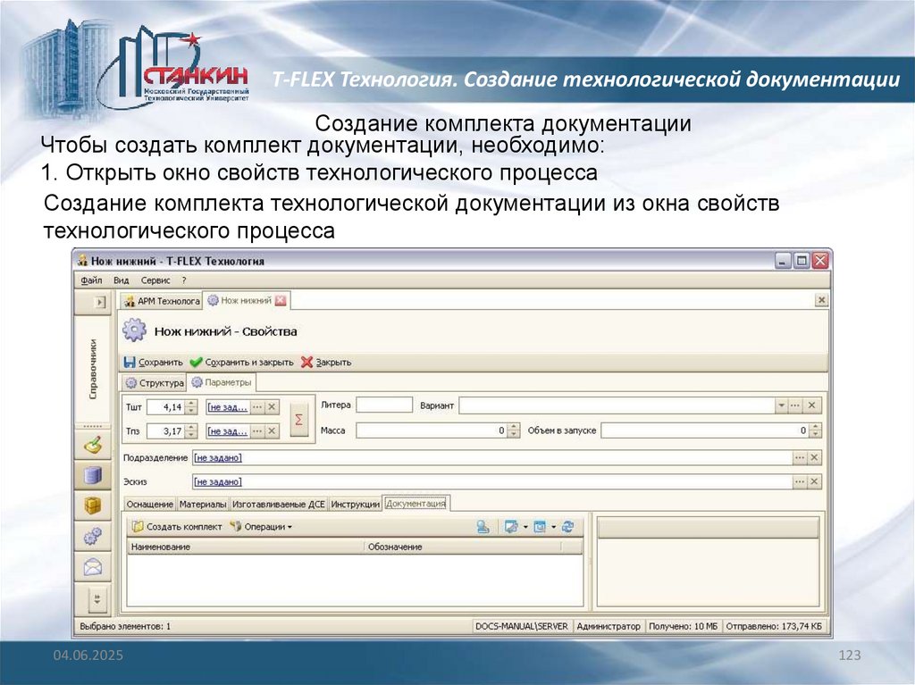Click into the Литера input field

(x=384, y=405)
